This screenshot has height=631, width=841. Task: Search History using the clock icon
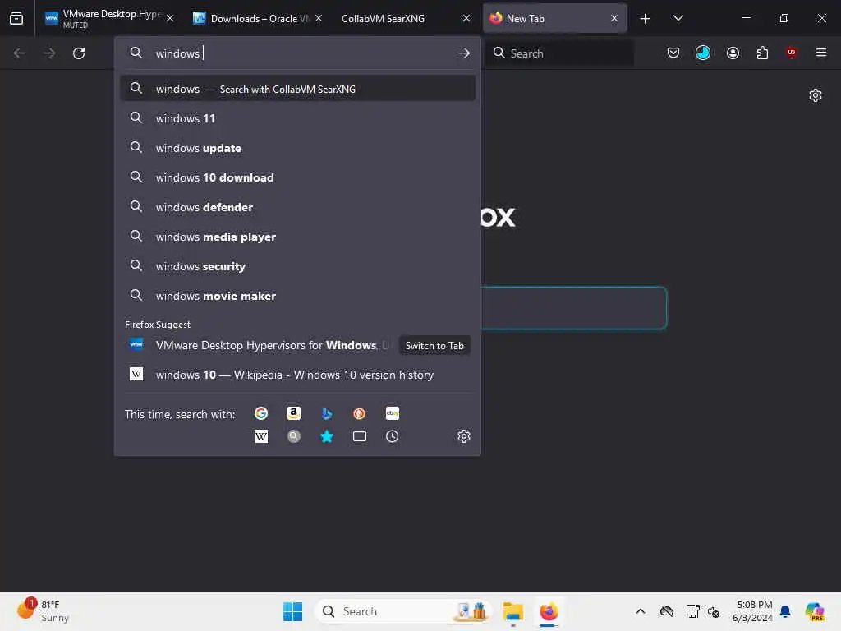(392, 436)
